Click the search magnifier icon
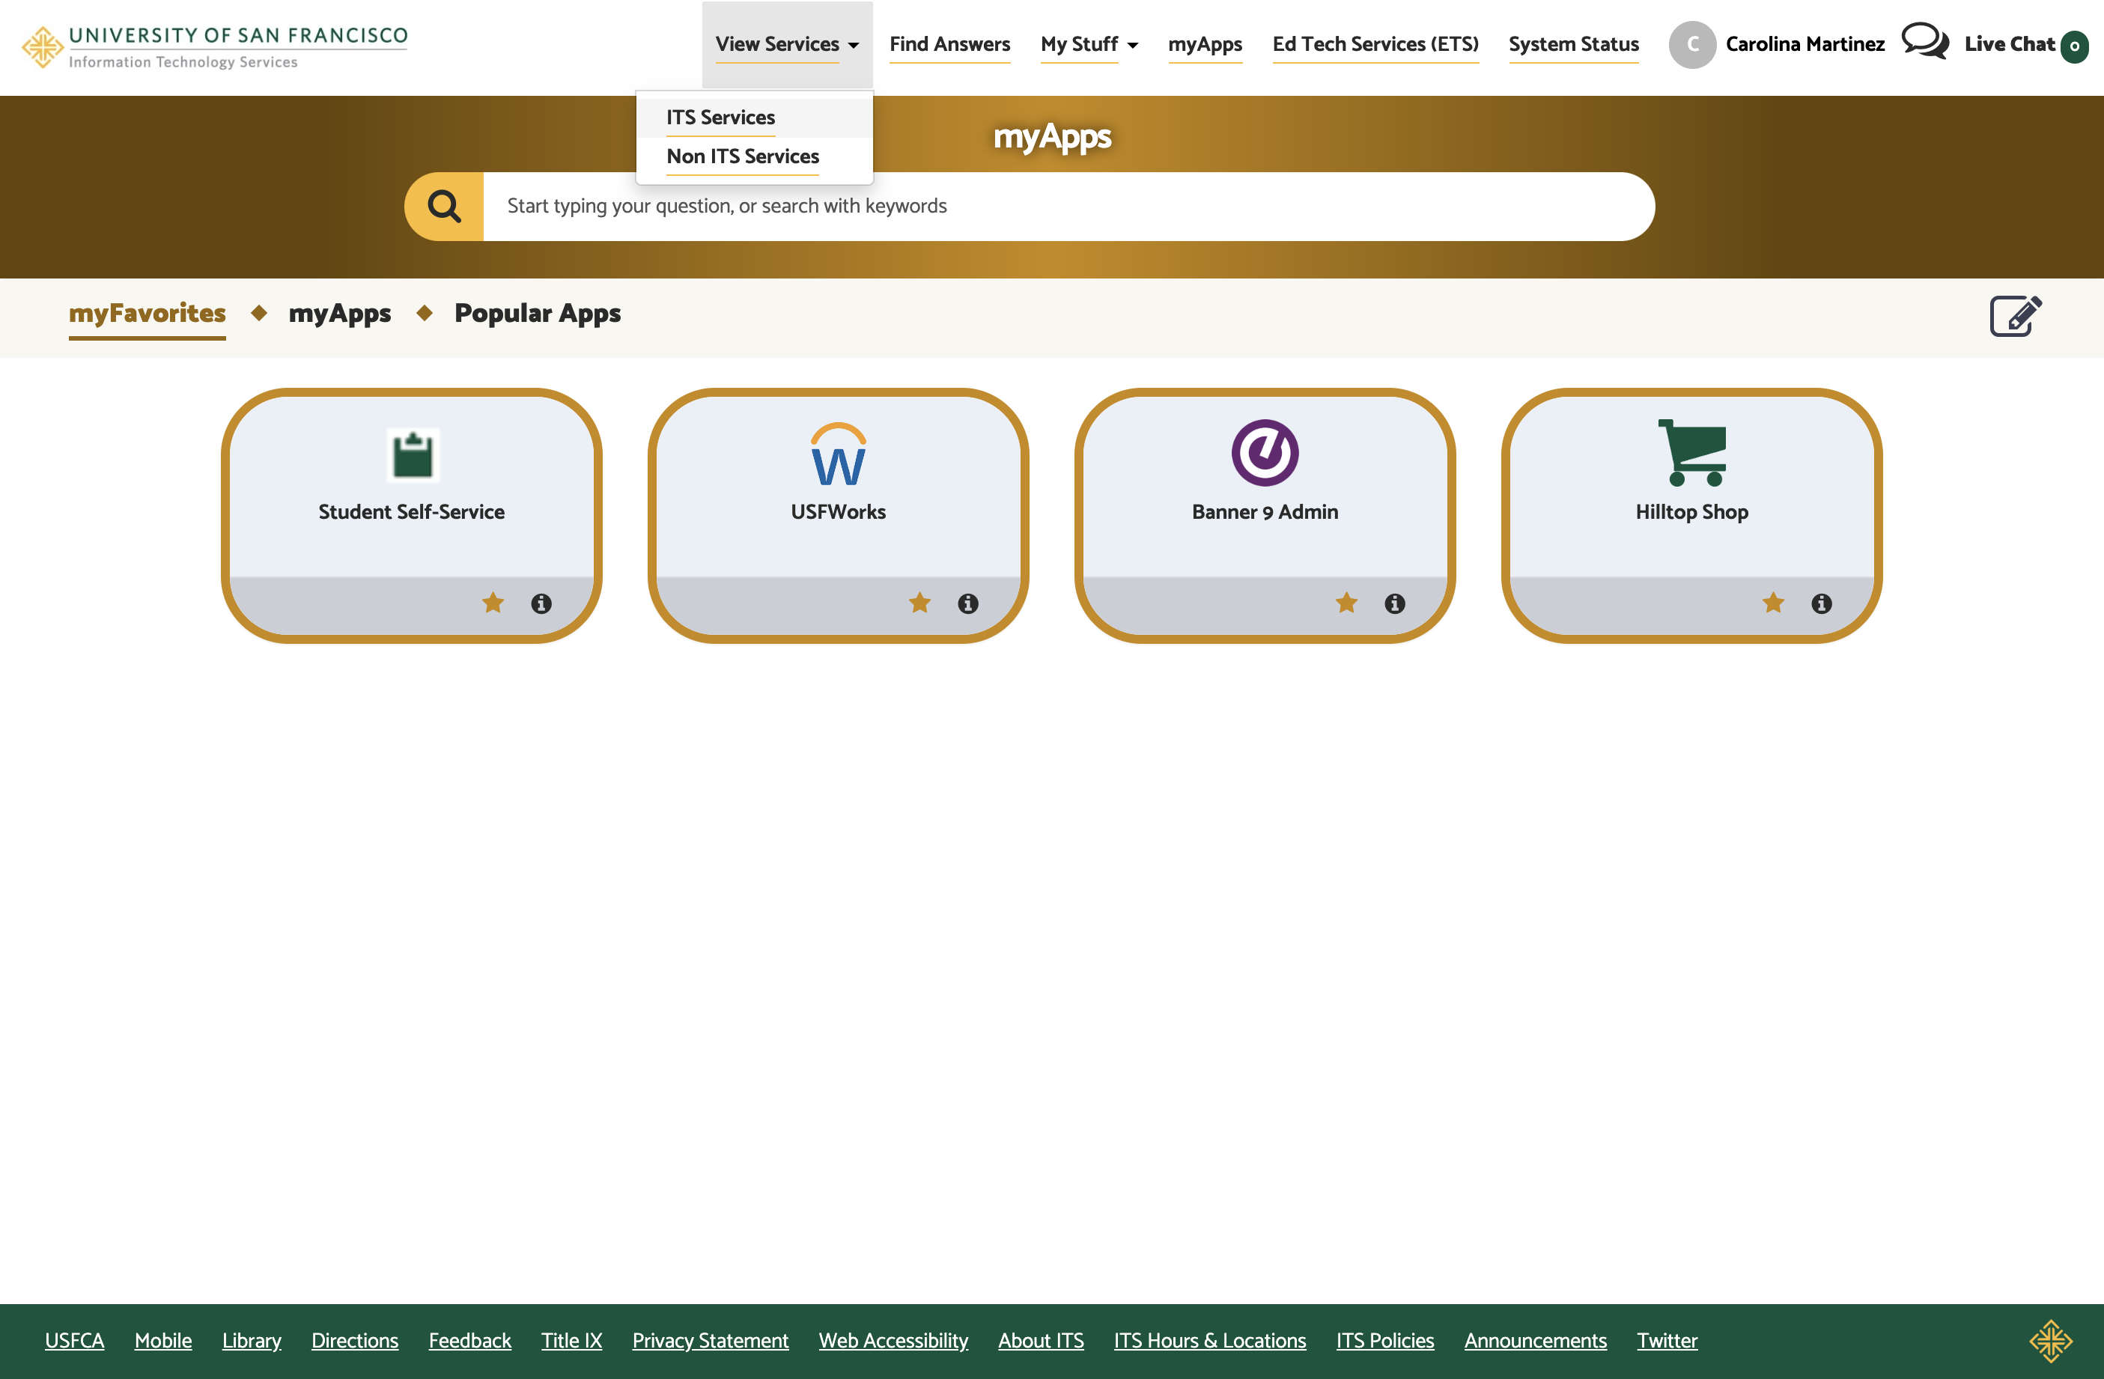Viewport: 2104px width, 1379px height. point(444,206)
